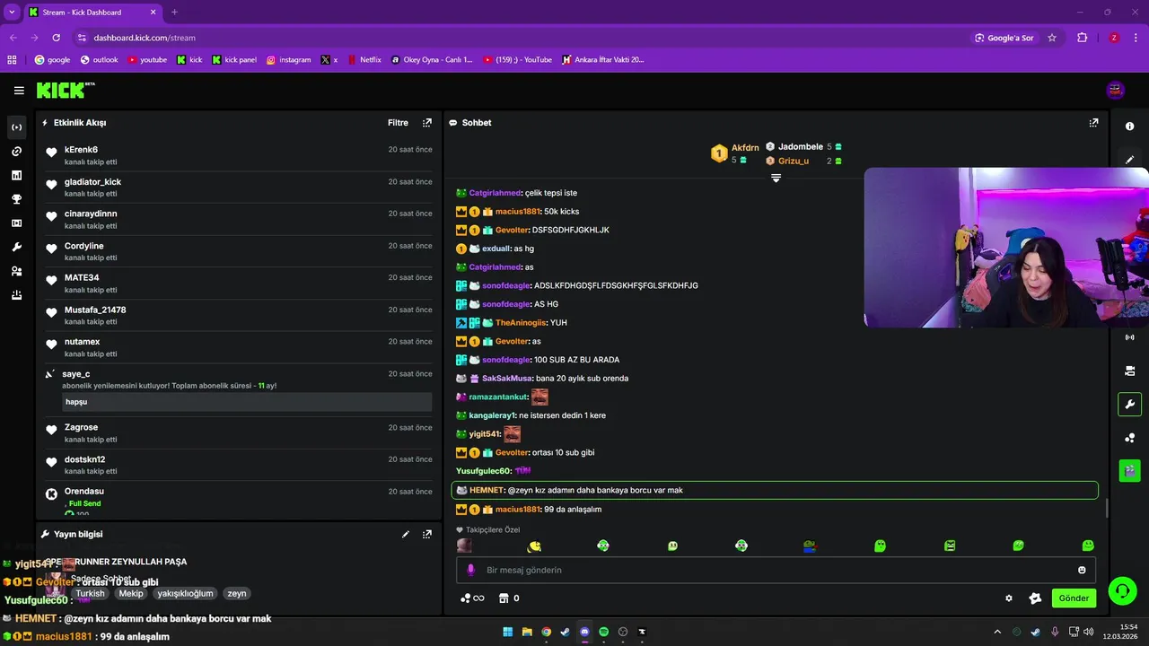The width and height of the screenshot is (1149, 646).
Task: Select the Turkish tag
Action: (90, 593)
